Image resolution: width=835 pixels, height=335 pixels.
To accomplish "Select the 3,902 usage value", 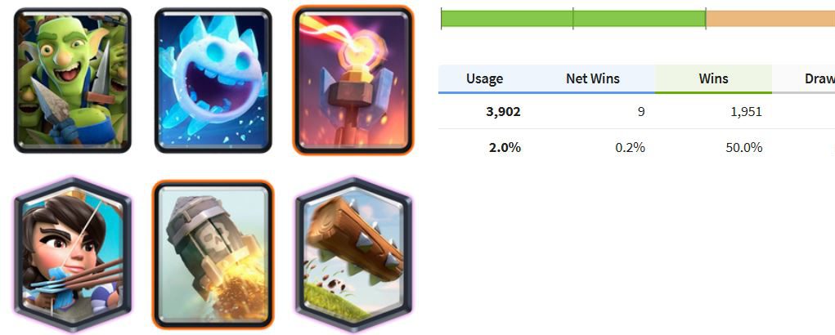I will [503, 112].
